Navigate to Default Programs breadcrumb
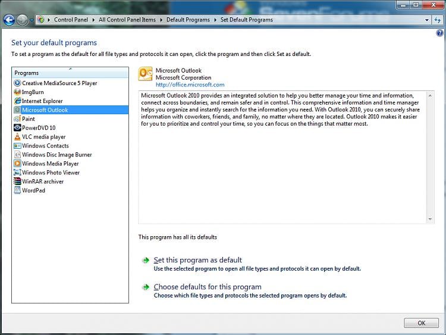446x335 pixels. click(x=188, y=20)
